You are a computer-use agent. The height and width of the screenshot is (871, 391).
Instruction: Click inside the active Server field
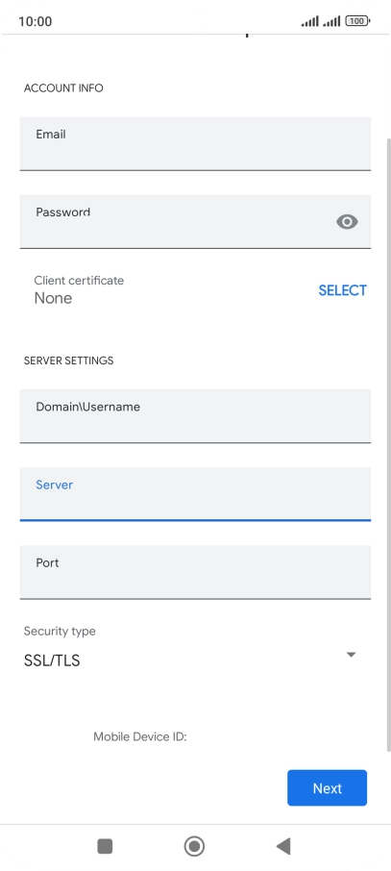tap(196, 494)
